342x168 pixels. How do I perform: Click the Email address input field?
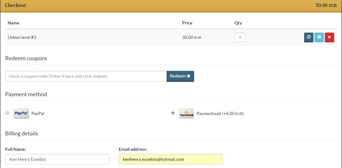tap(171, 159)
